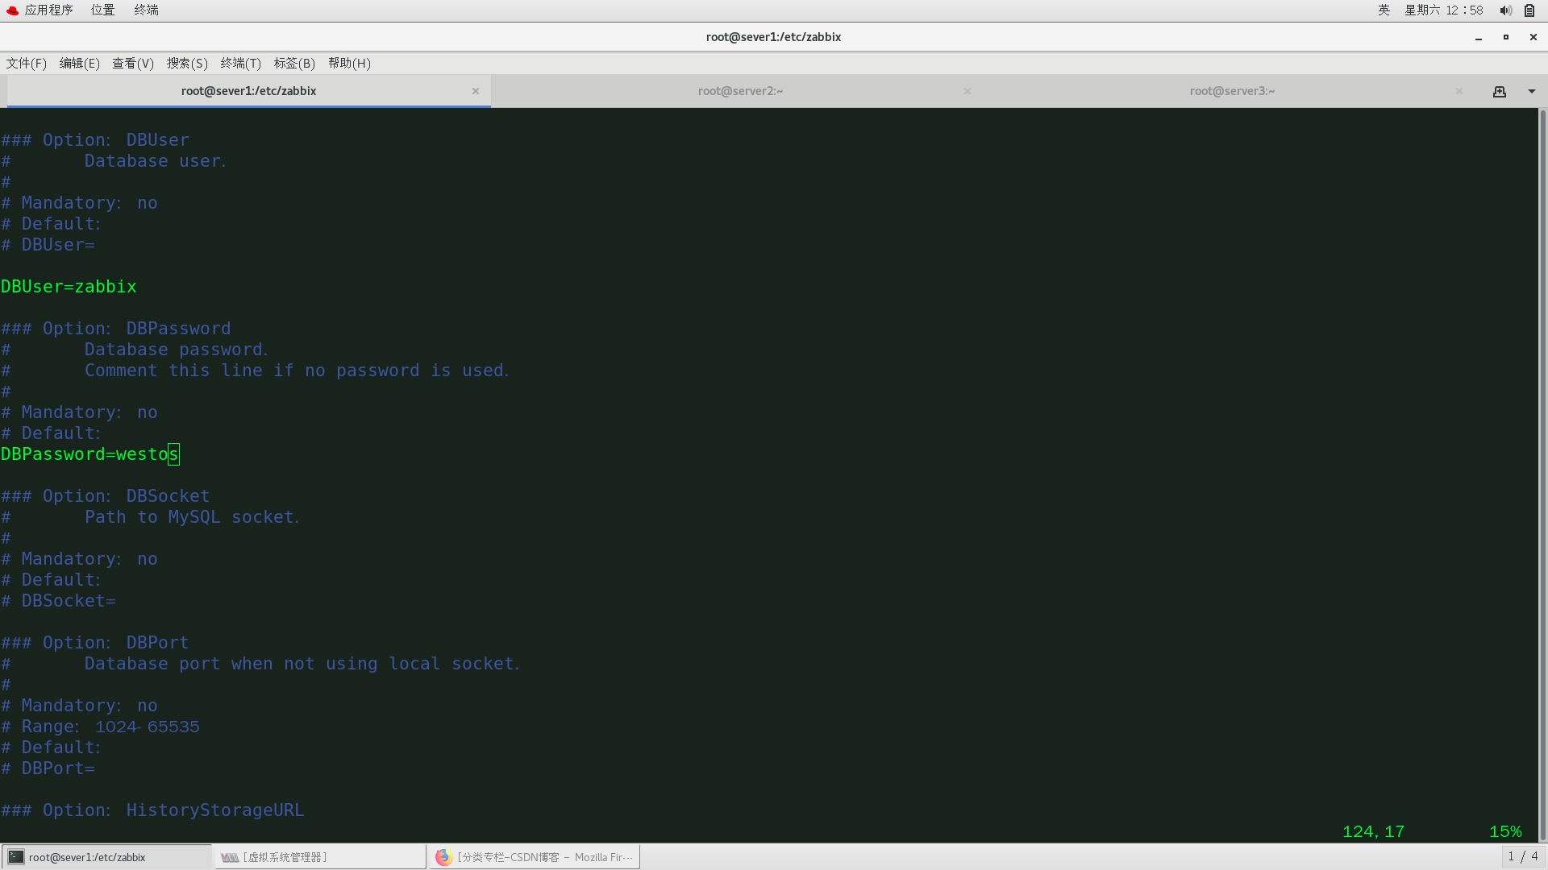Click the terminal vertical scrollbar
Screen dimensions: 1548x870
click(x=1543, y=475)
